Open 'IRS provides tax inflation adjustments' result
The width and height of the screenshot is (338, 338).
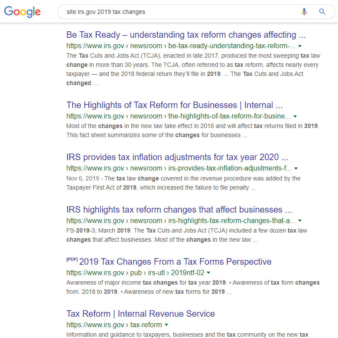177,157
